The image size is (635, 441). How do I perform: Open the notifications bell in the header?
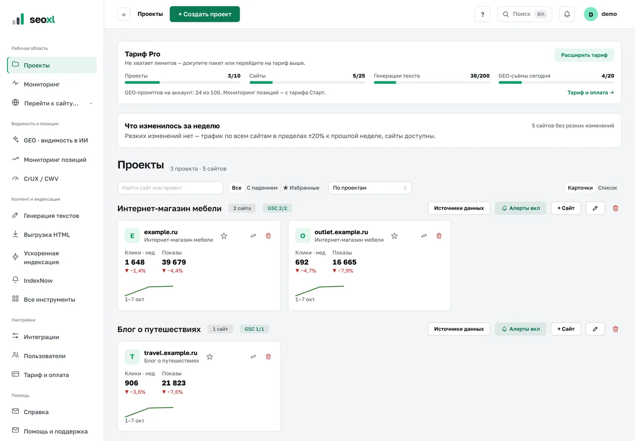[x=567, y=14]
